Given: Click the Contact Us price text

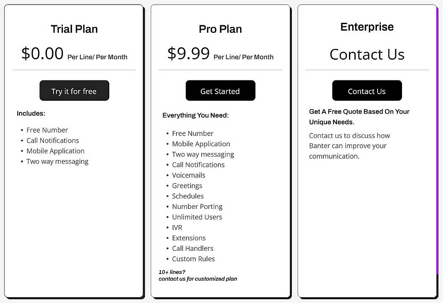Looking at the screenshot, I should (367, 54).
